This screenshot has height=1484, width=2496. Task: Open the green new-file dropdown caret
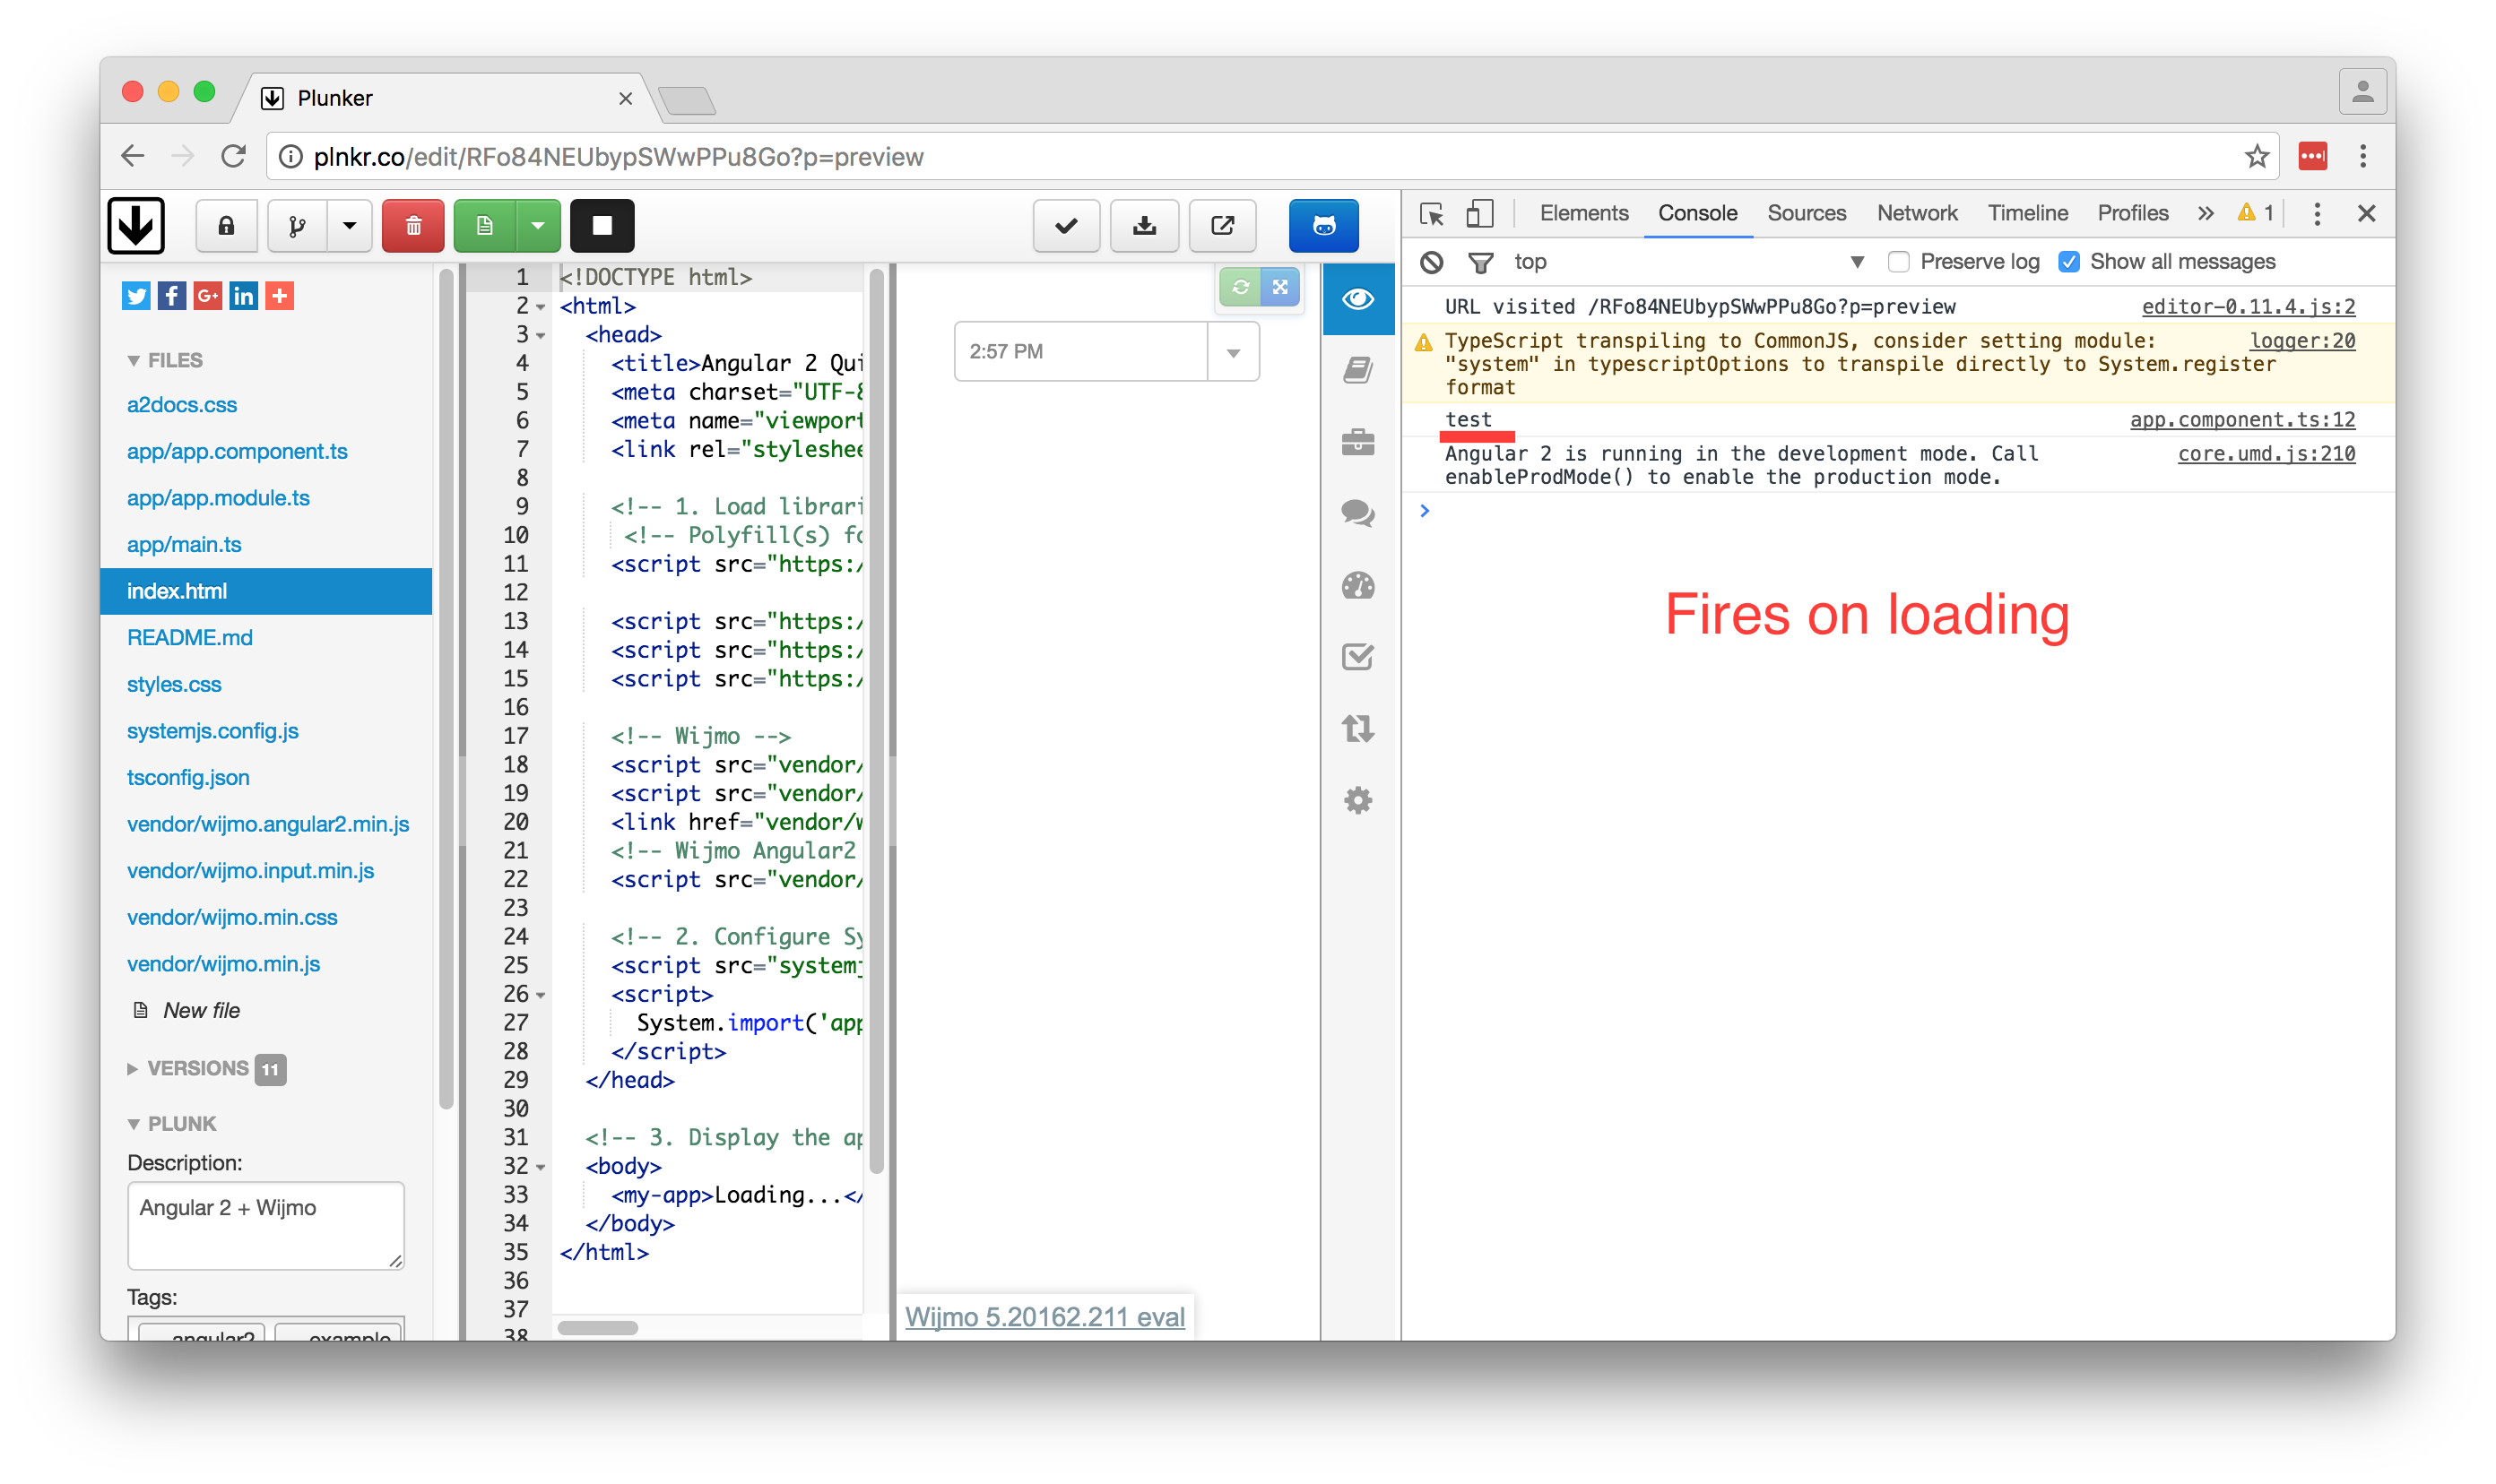tap(538, 226)
